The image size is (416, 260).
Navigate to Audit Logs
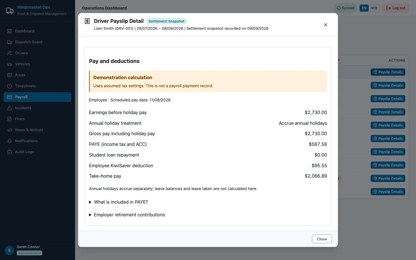(x=38, y=152)
